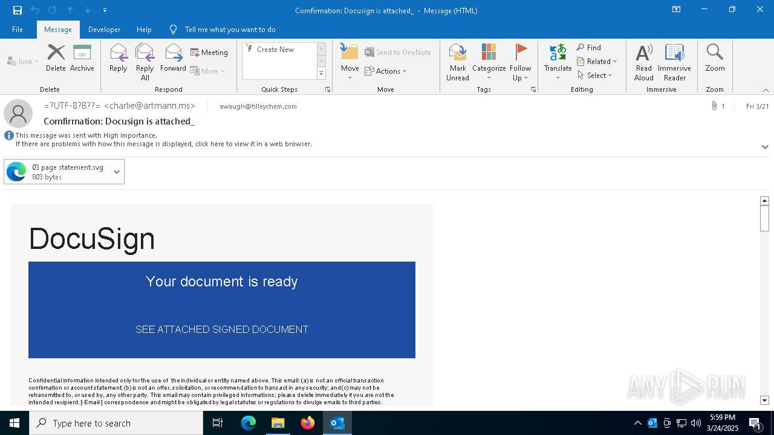
Task: Open the Immersive Reader
Action: click(x=674, y=62)
